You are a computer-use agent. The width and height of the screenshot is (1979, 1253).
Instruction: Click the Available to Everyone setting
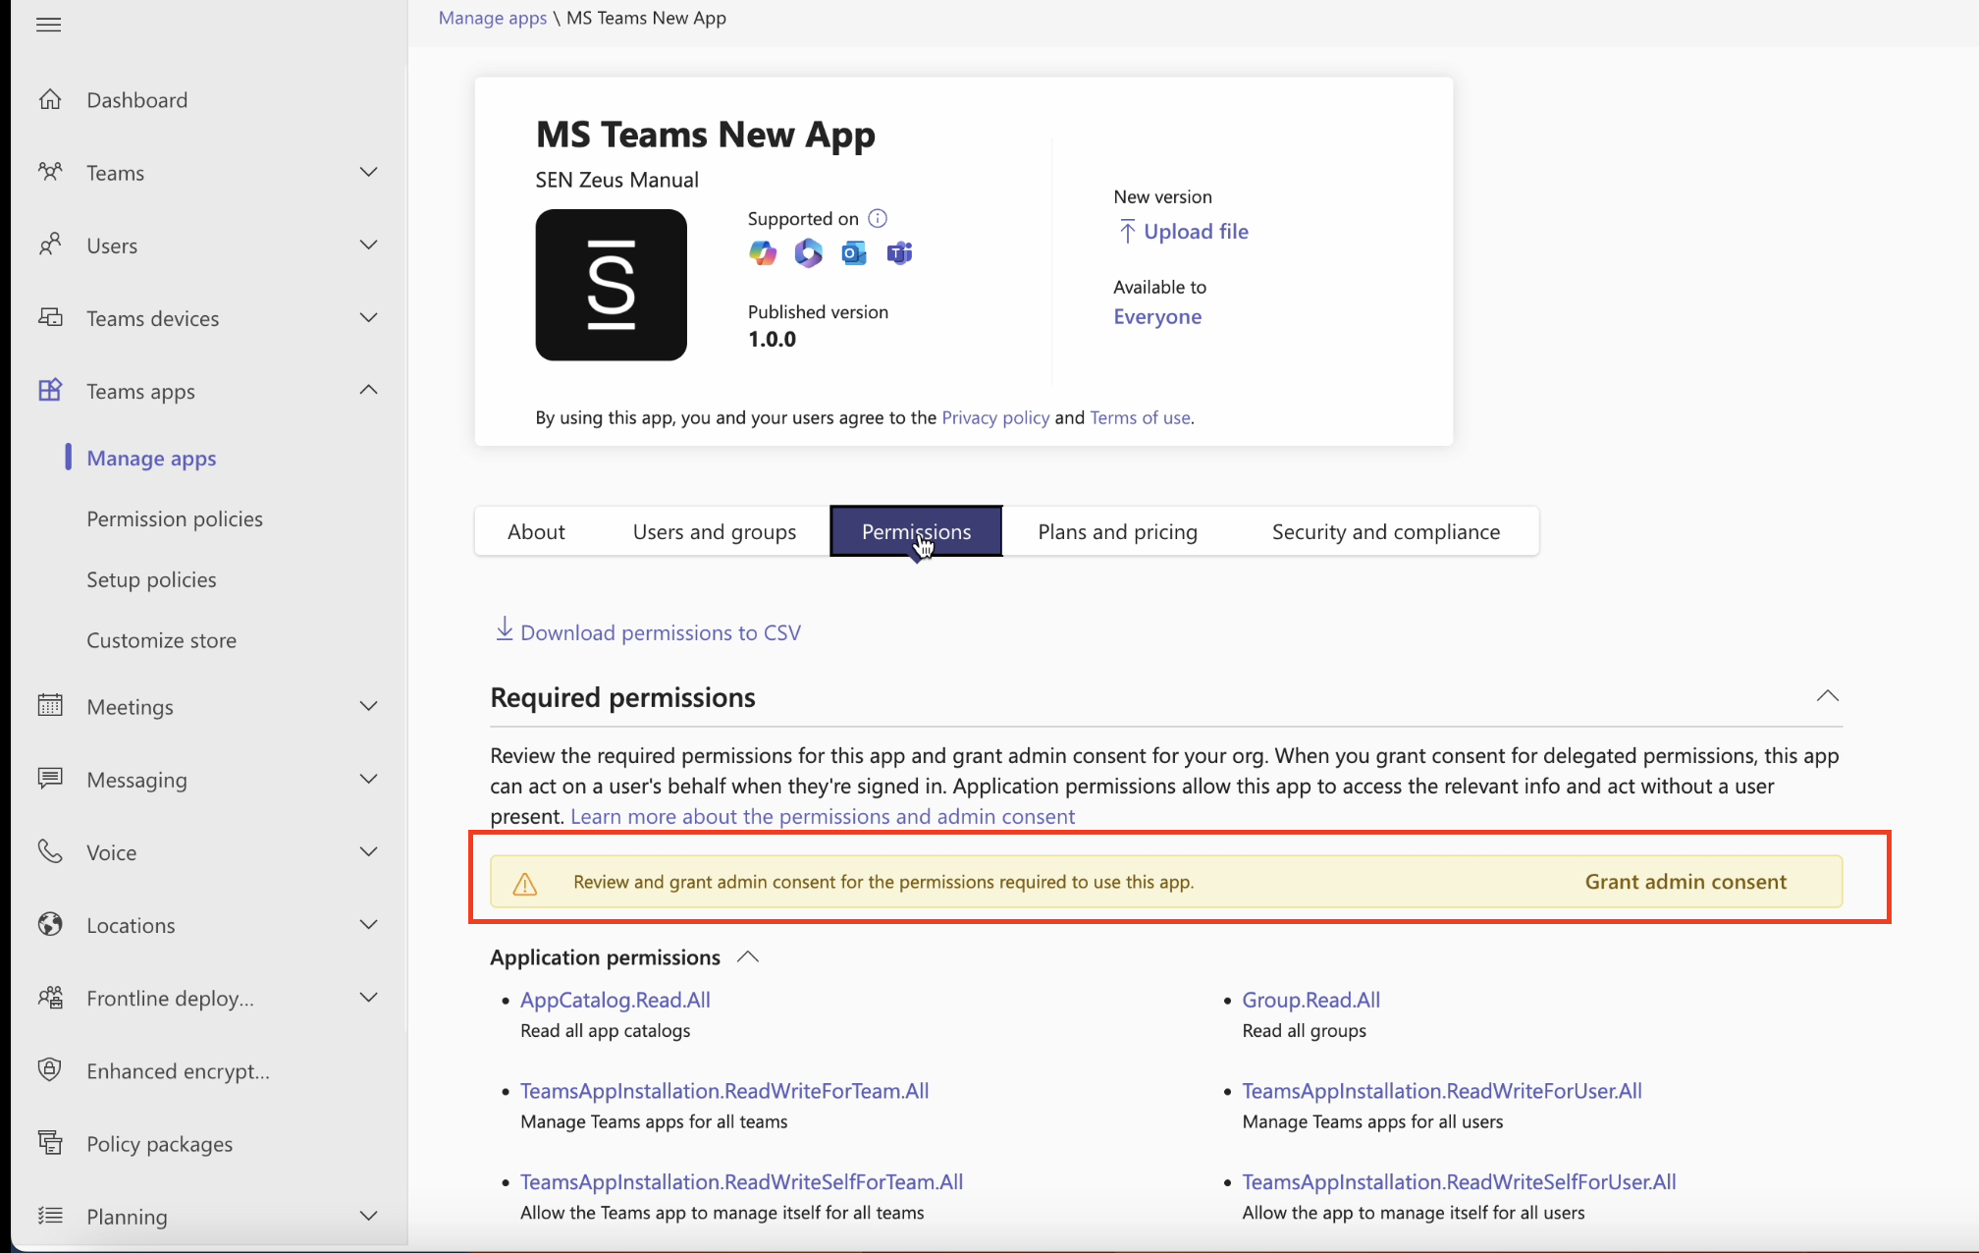(1156, 316)
